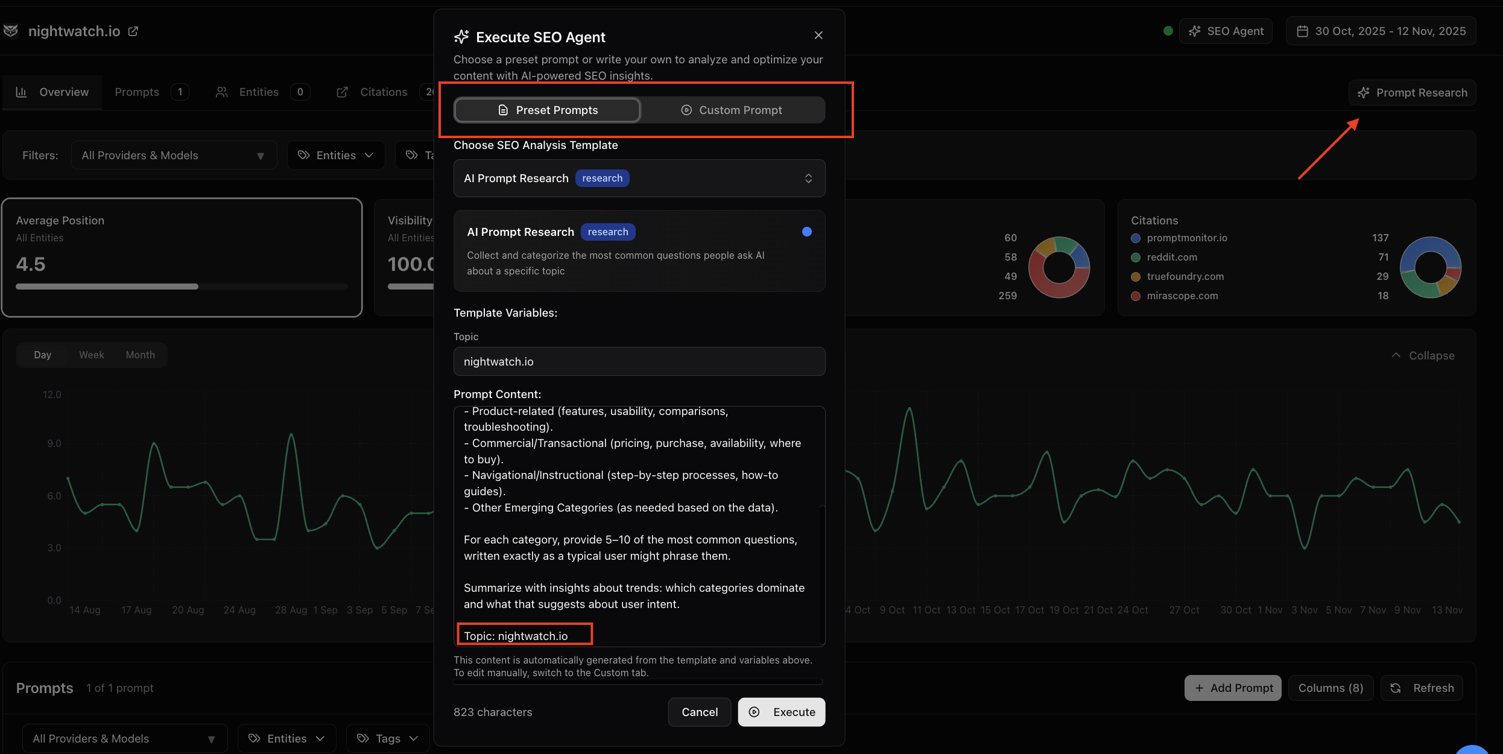Open All Providers & Models filter dropdown
Screen dimensions: 1503x754
click(x=174, y=156)
